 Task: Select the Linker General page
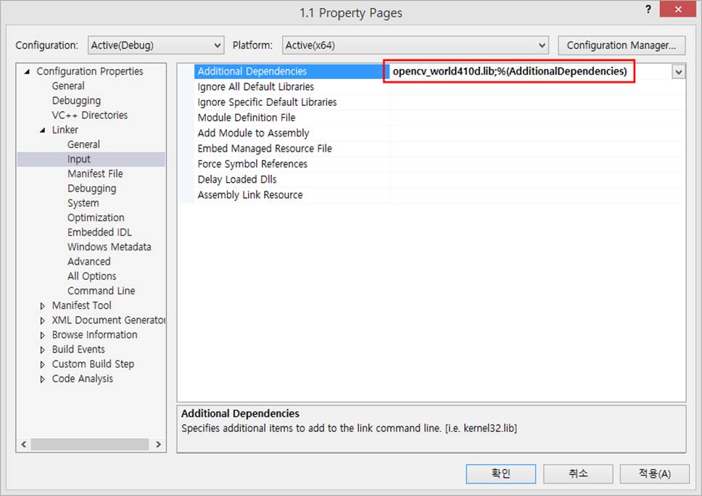point(83,144)
